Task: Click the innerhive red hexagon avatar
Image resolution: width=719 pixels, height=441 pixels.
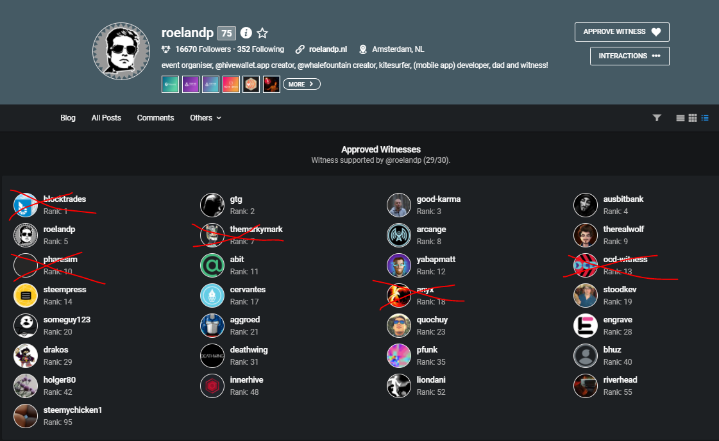Action: 212,386
